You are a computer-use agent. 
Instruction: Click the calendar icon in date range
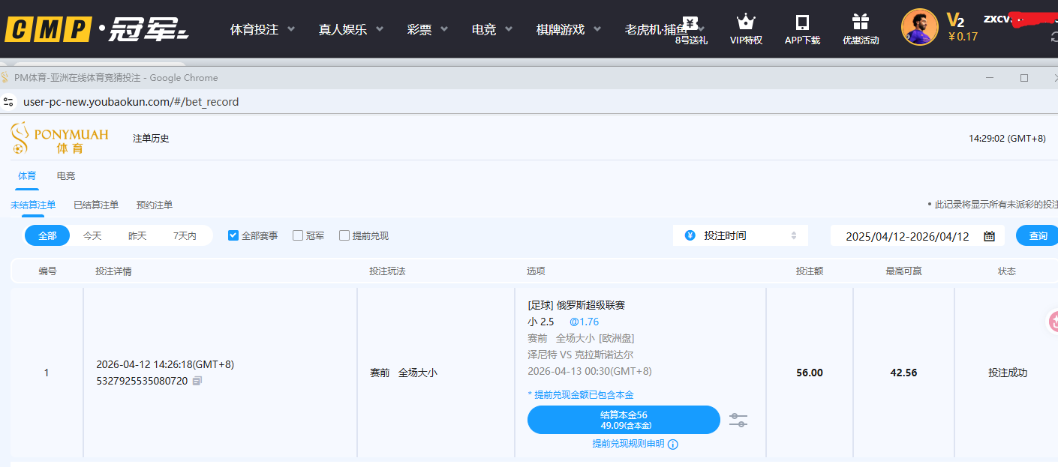pos(989,236)
